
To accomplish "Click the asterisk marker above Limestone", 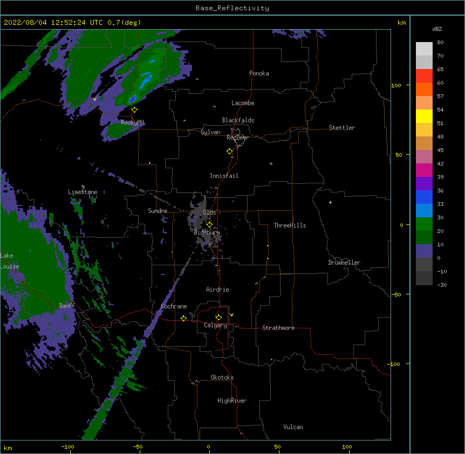I will tap(83, 187).
